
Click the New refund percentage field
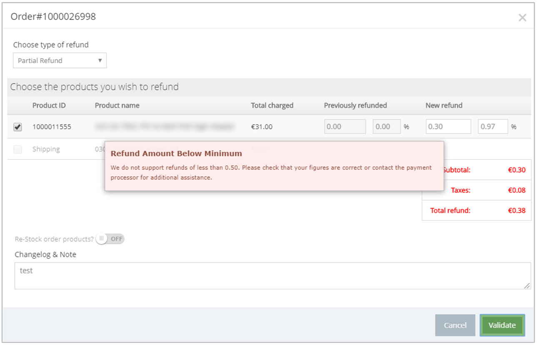(493, 127)
